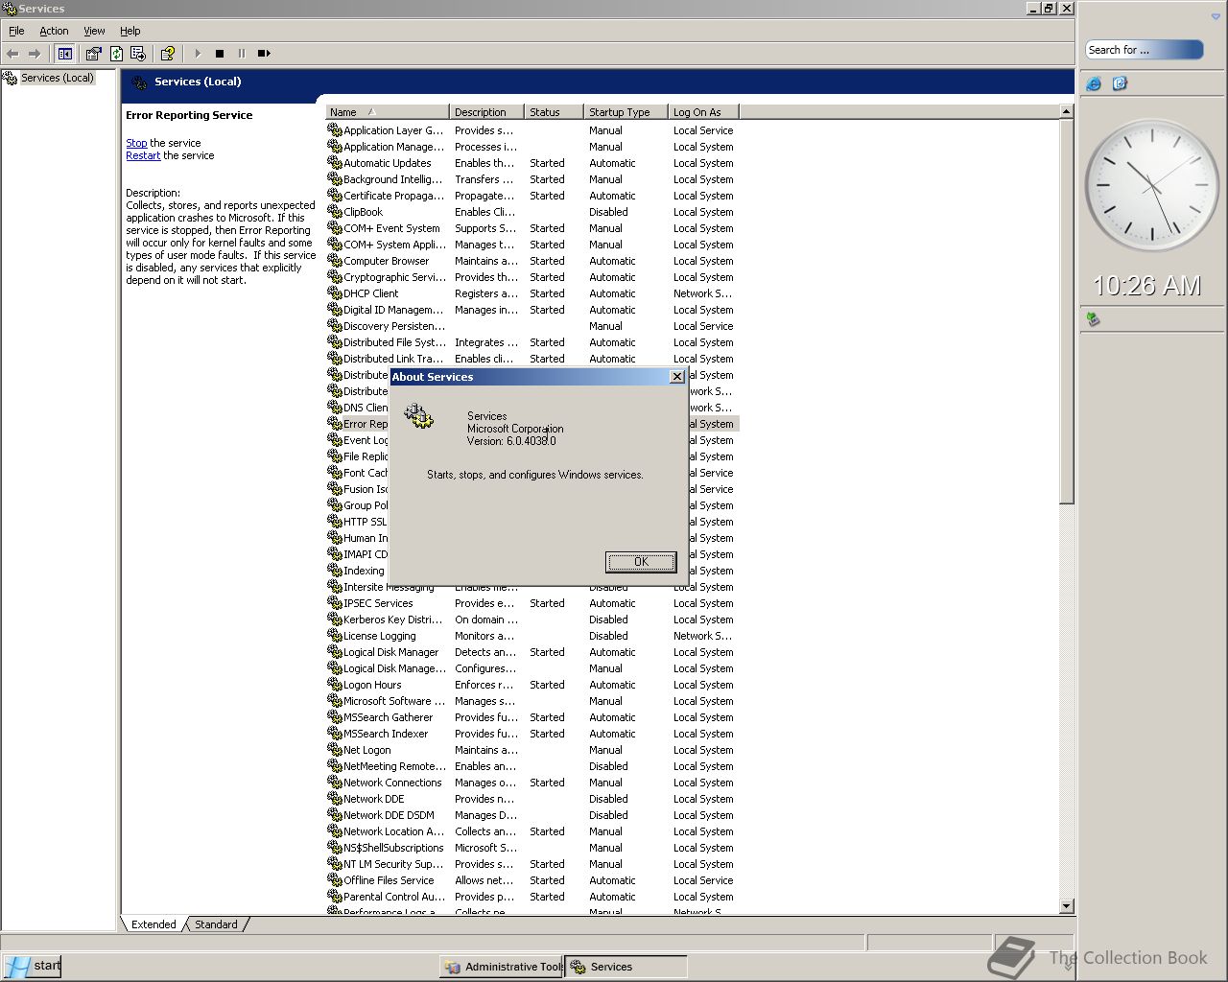This screenshot has height=982, width=1228.
Task: Click the green network icon below the clock
Action: point(1093,319)
